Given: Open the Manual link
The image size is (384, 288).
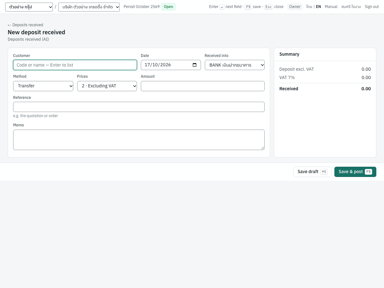Looking at the screenshot, I should (x=331, y=7).
